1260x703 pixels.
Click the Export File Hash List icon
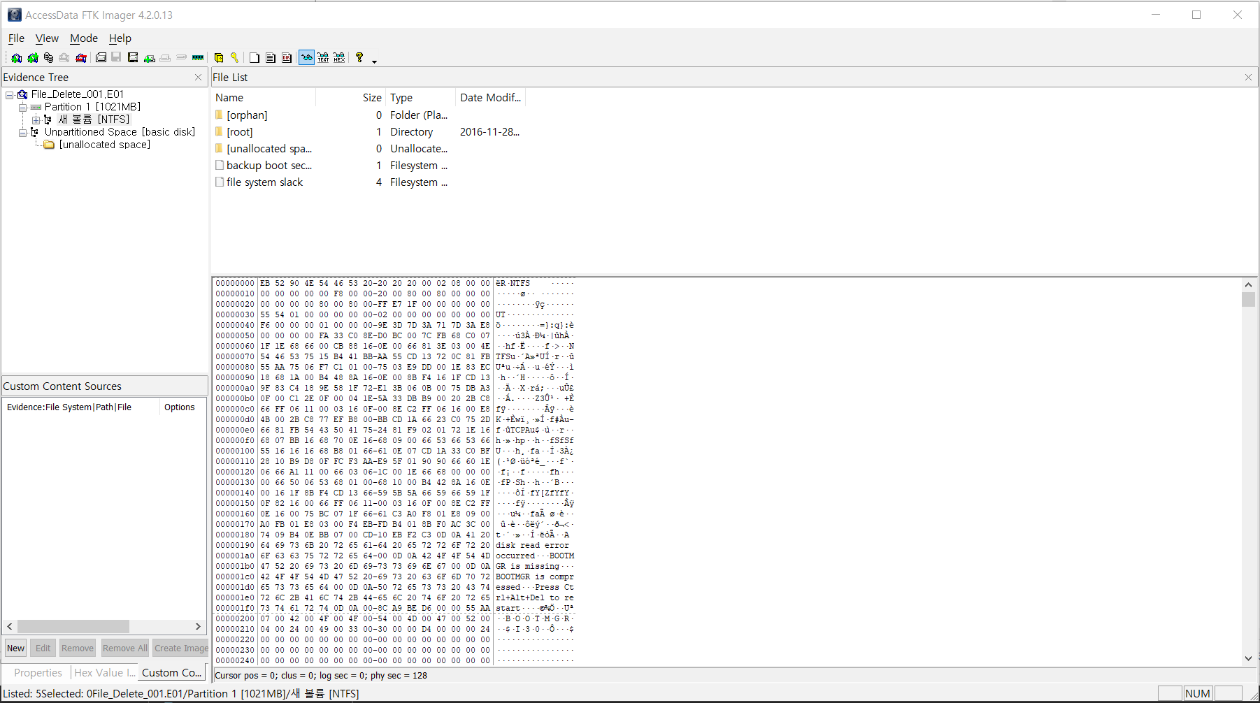point(271,58)
